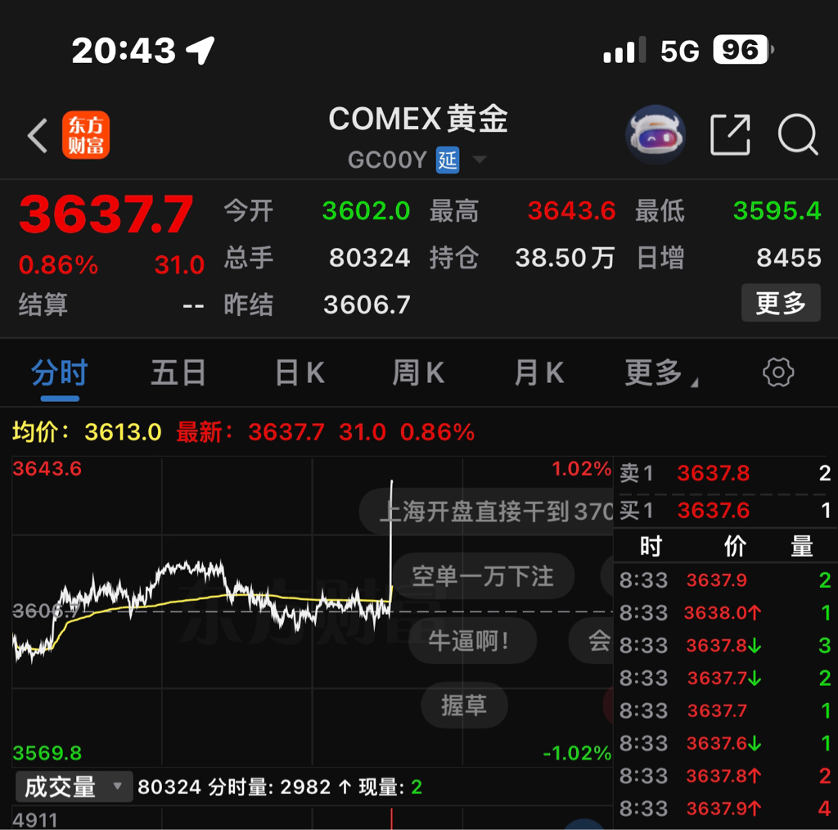Tap the 最低 3595.4 value
The image size is (838, 830).
click(777, 210)
